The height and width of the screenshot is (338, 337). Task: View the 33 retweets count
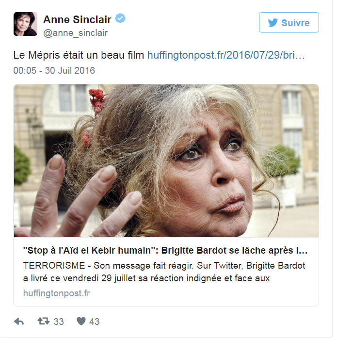click(x=59, y=322)
